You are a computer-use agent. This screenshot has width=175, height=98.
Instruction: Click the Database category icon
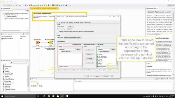point(4,71)
